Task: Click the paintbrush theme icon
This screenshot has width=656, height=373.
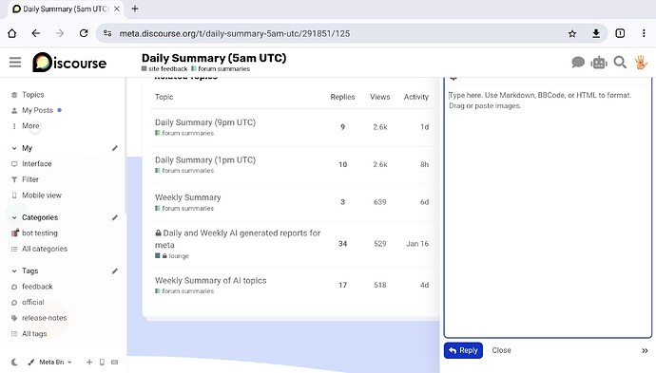Action: coord(31,363)
